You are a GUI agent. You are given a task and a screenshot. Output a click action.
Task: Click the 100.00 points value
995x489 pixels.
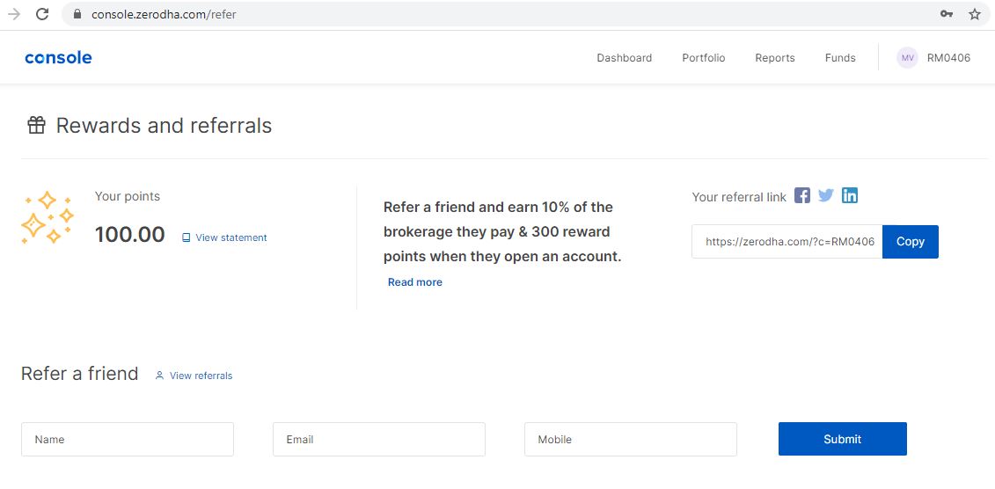[x=129, y=235]
